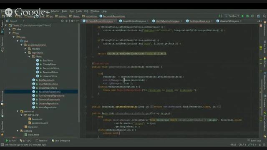Click the Make Project icon before TestBus

click(x=221, y=16)
